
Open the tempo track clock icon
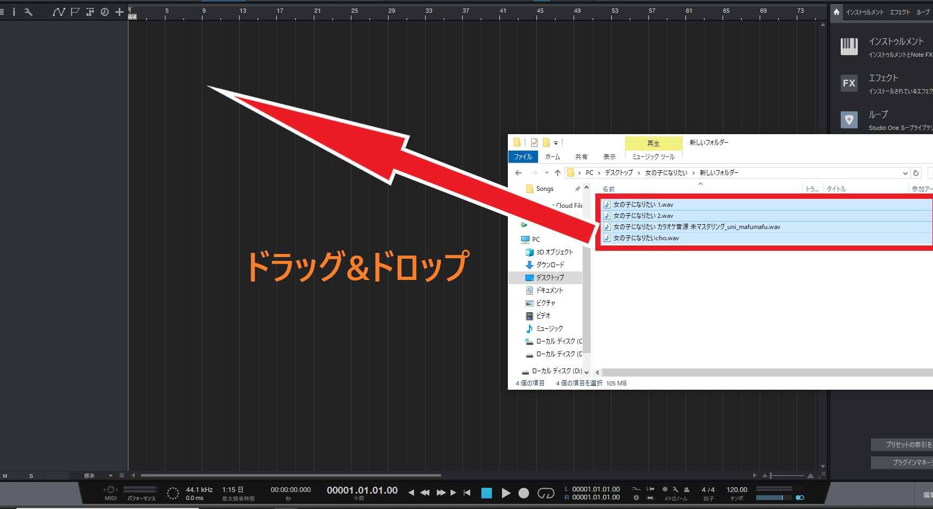point(104,12)
